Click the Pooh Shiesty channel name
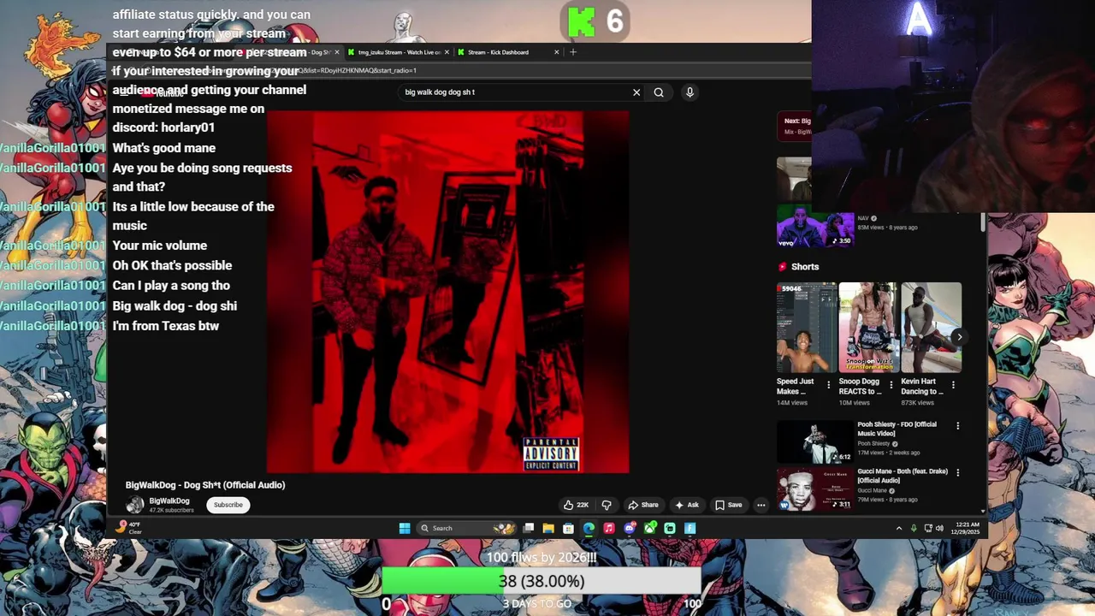The width and height of the screenshot is (1095, 616). (873, 443)
